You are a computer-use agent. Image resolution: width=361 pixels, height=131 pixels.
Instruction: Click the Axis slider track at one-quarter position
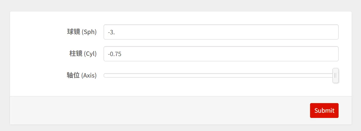tap(162, 76)
